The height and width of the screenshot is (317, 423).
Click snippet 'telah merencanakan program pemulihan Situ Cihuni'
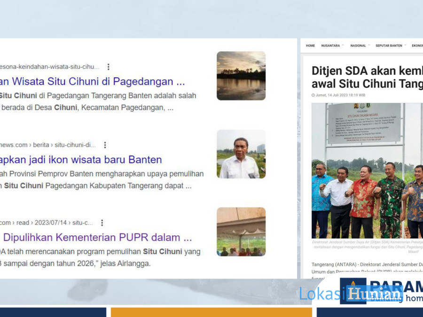point(100,252)
